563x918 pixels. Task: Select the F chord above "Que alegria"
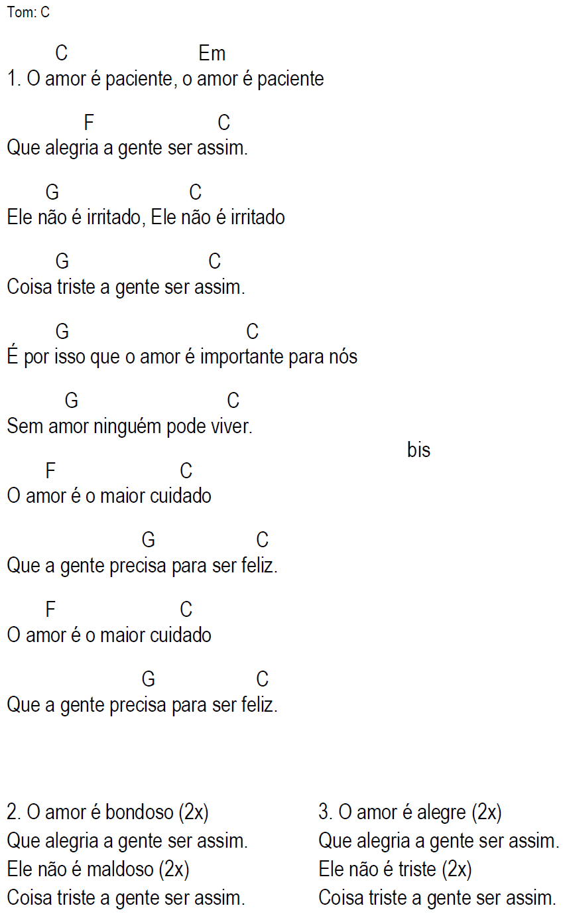(89, 123)
